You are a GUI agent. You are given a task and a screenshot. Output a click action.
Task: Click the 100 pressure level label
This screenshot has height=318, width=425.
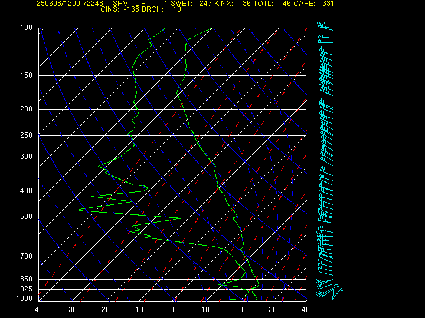click(x=27, y=28)
